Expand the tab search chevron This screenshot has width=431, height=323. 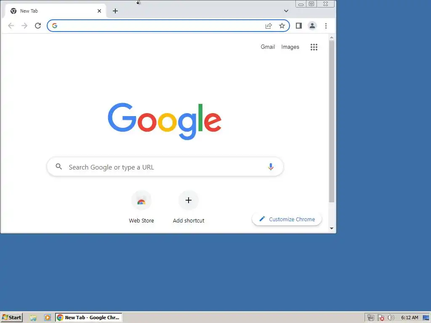pos(286,11)
